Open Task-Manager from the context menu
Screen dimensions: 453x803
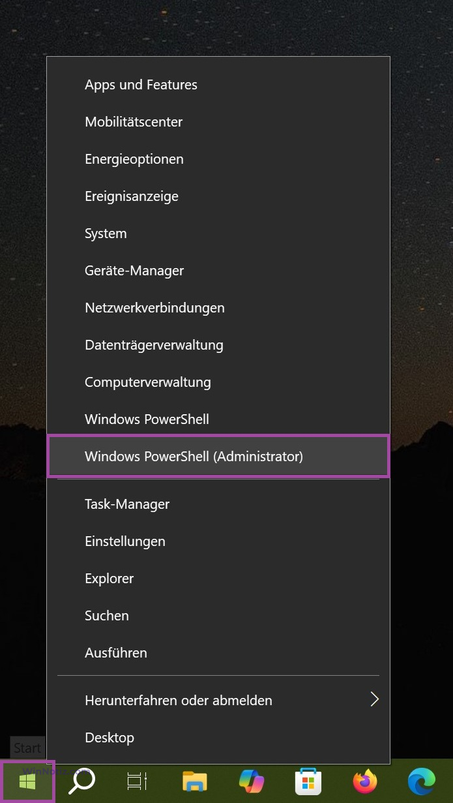pyautogui.click(x=218, y=504)
